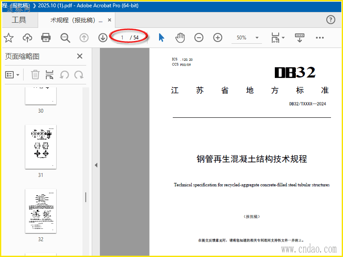Viewport: 343px width, 257px height.
Task: Print the document with the printer icon
Action: (46, 38)
